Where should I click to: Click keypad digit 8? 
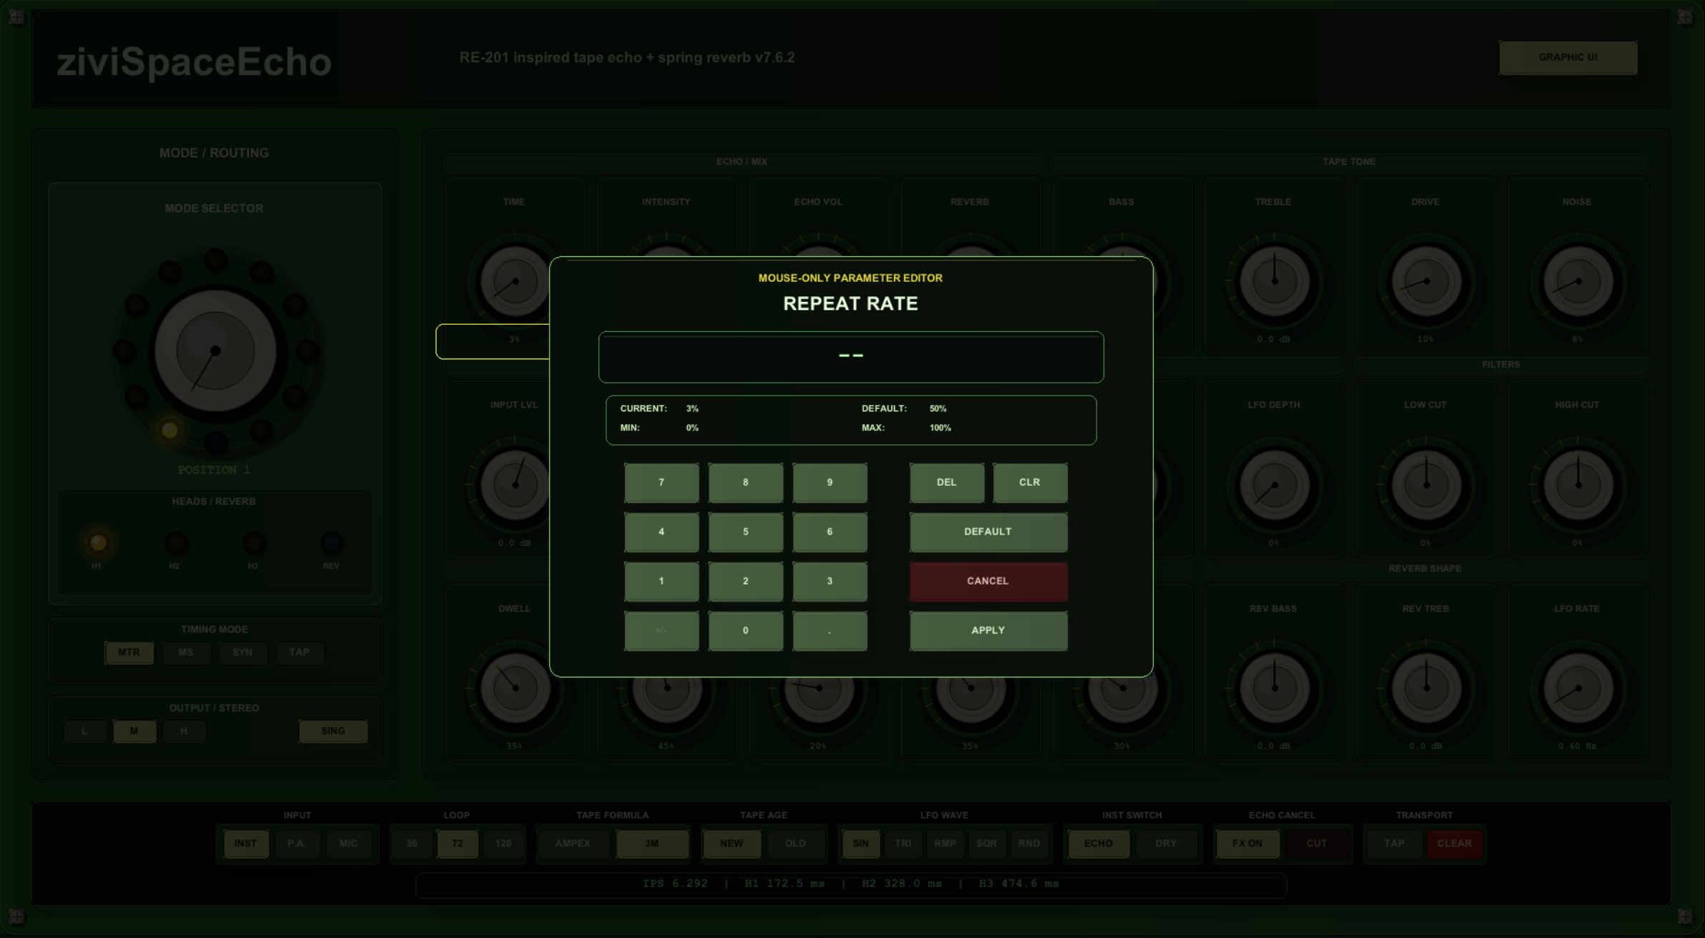(745, 482)
